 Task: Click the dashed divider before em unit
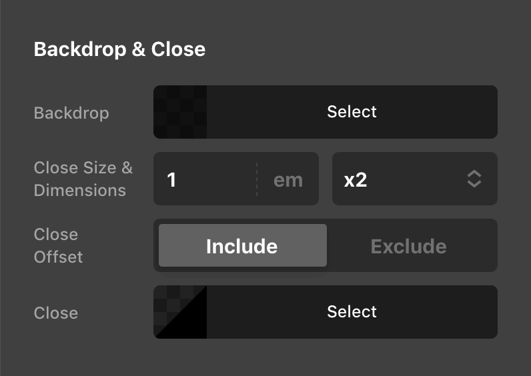click(257, 179)
